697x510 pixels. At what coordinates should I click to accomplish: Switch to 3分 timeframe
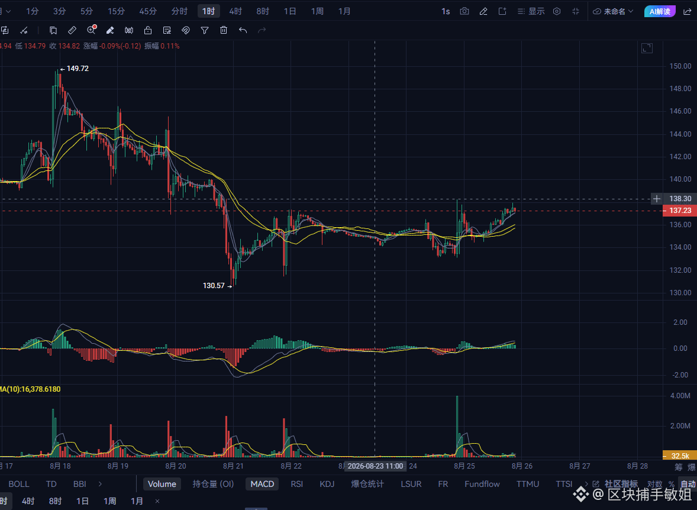(x=59, y=11)
